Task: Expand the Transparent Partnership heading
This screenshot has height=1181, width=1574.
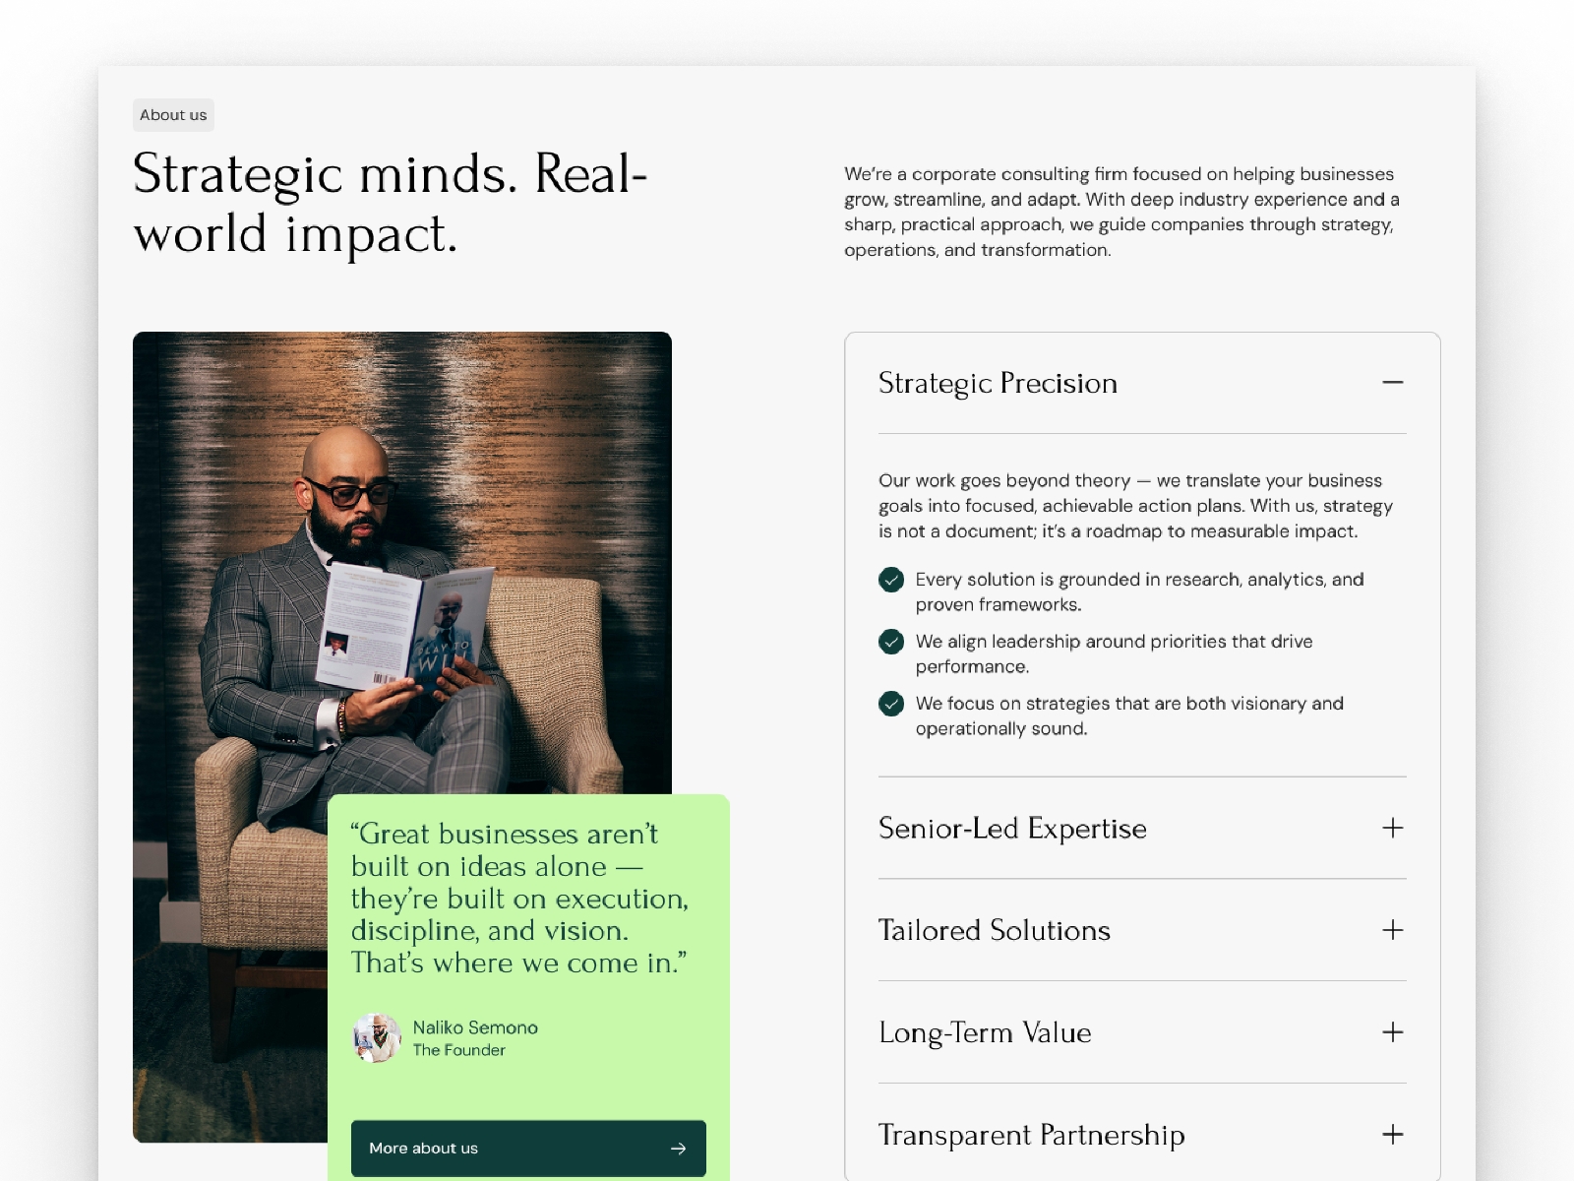Action: click(x=1031, y=1136)
